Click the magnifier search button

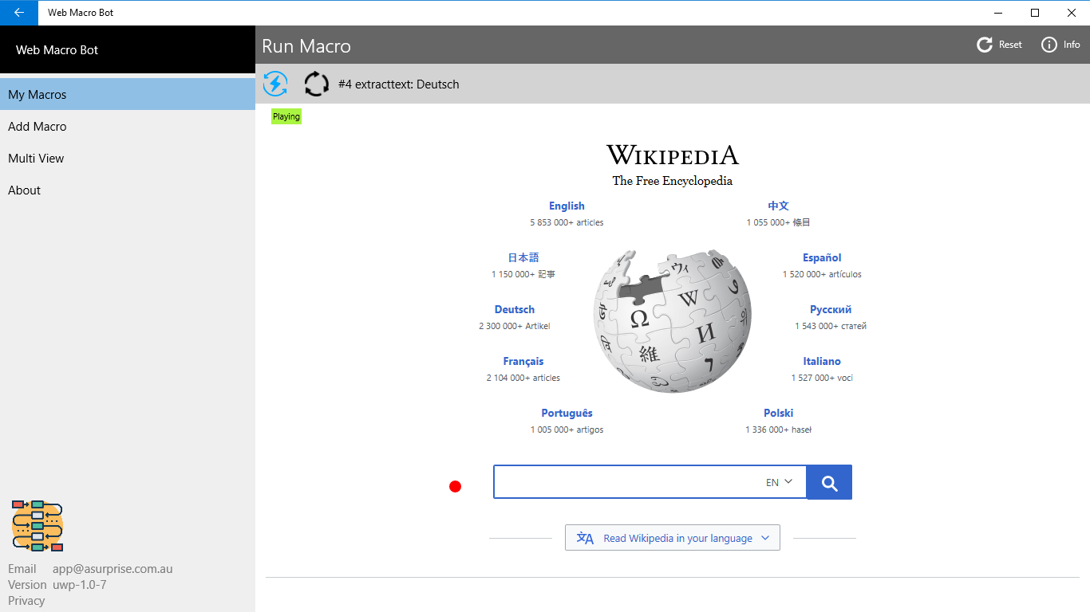click(829, 482)
